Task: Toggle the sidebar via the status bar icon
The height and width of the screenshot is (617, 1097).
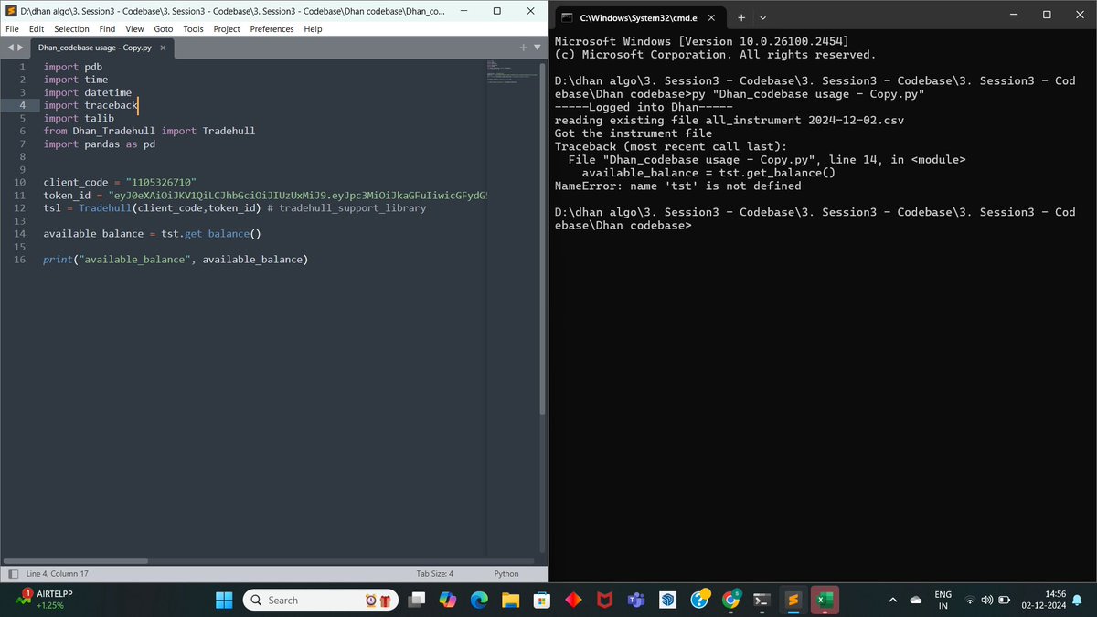Action: 12,573
